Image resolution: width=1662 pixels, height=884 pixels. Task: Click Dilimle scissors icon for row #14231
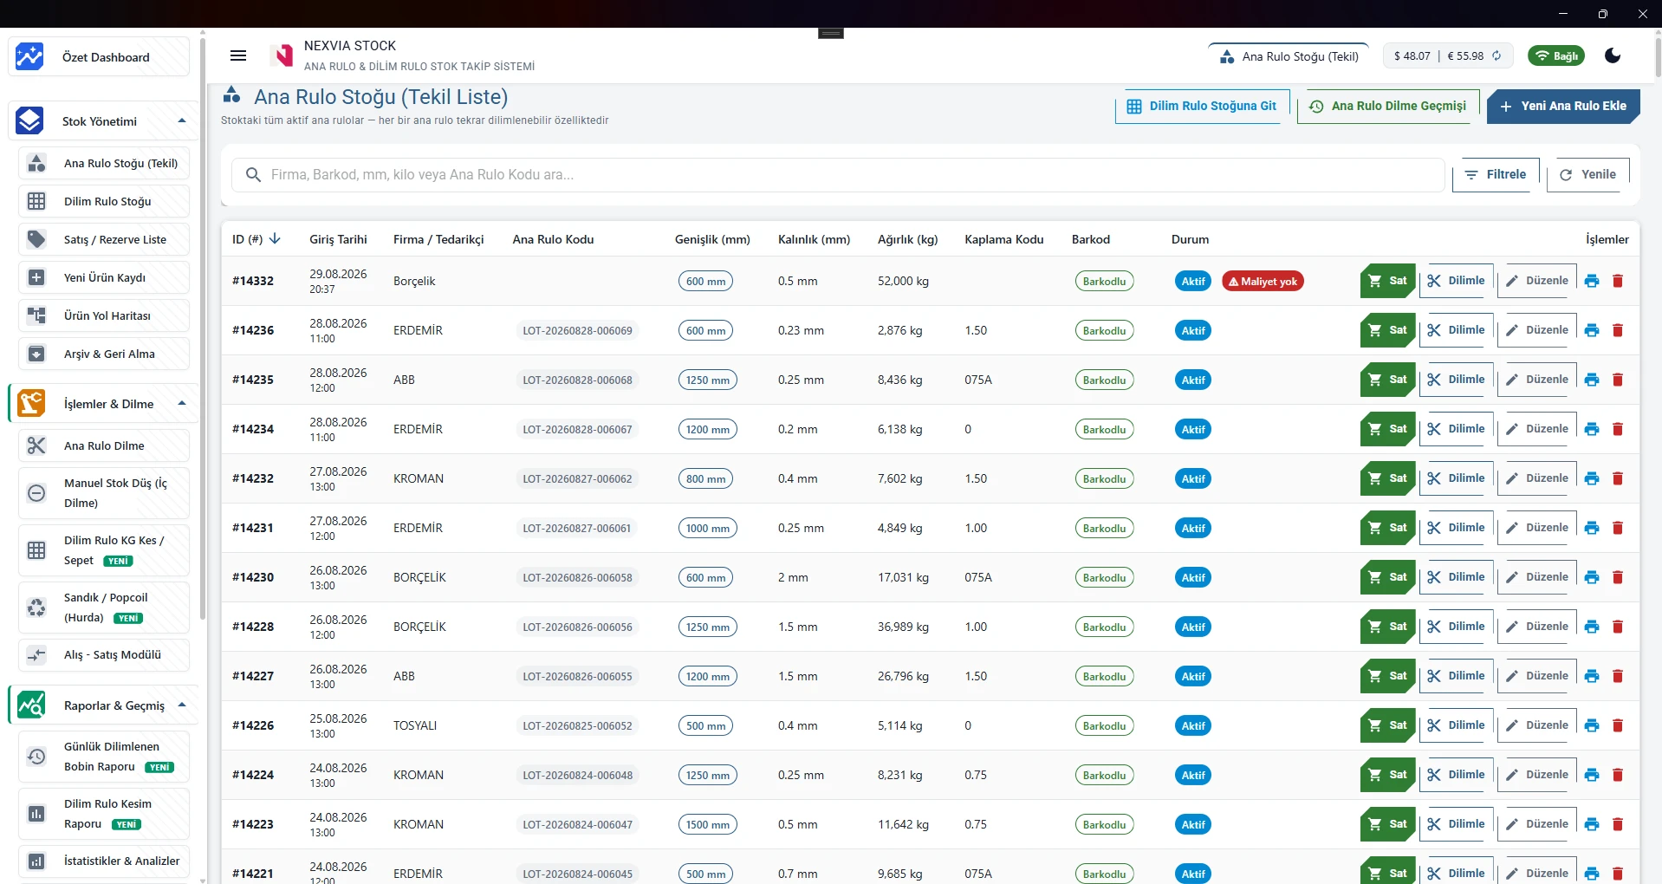coord(1435,528)
